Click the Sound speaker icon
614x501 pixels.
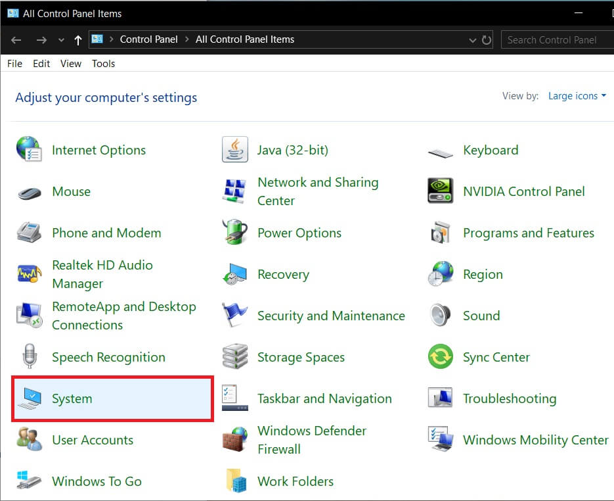click(x=440, y=315)
